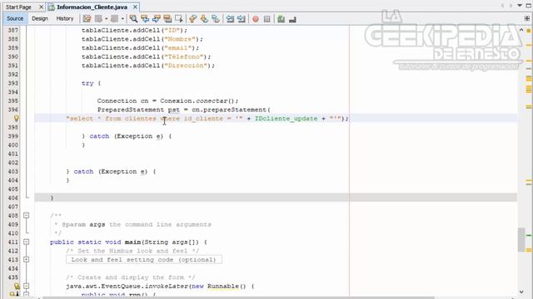Click the hint lightbulb on line 397
Screen dimensions: 533x299
(x=16, y=118)
